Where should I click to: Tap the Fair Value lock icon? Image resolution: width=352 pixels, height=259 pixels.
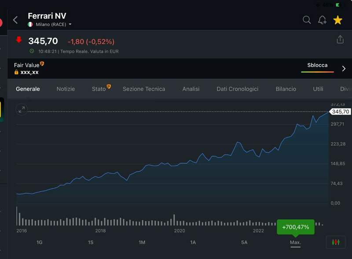(16, 72)
